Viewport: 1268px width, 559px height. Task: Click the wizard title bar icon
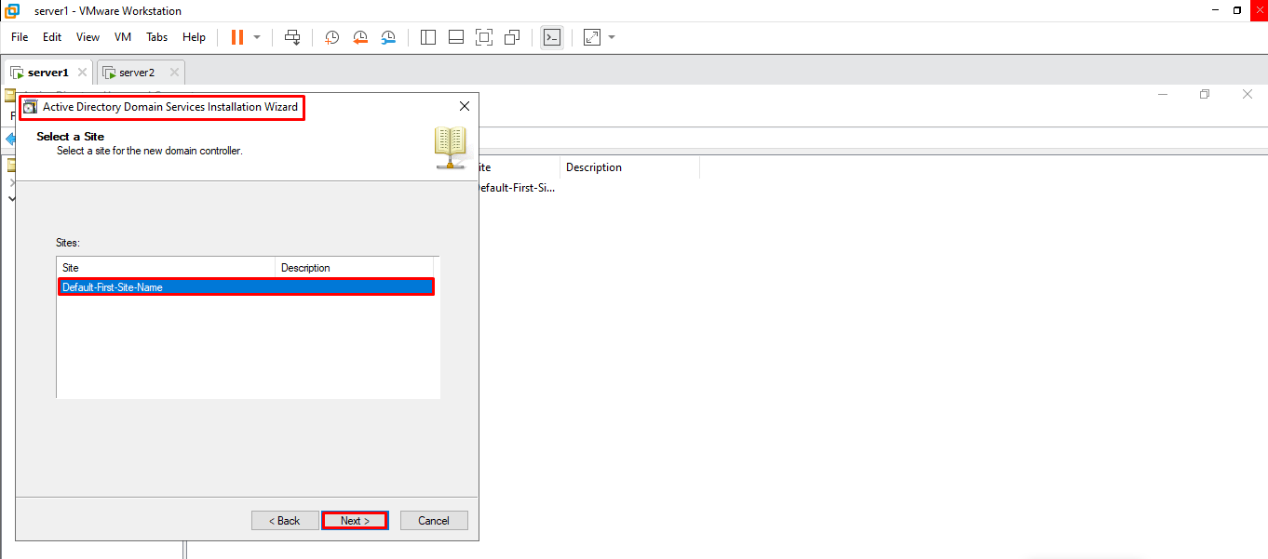31,107
